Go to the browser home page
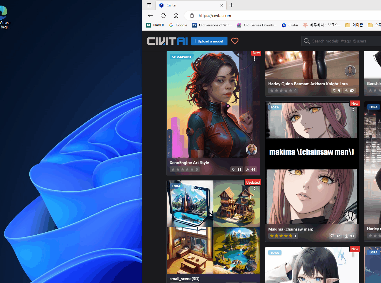This screenshot has height=283, width=381. (176, 16)
